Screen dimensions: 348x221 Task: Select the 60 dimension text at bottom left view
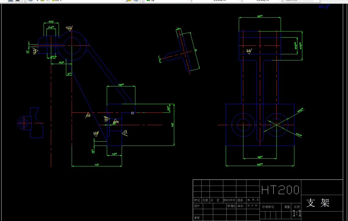(x=97, y=165)
